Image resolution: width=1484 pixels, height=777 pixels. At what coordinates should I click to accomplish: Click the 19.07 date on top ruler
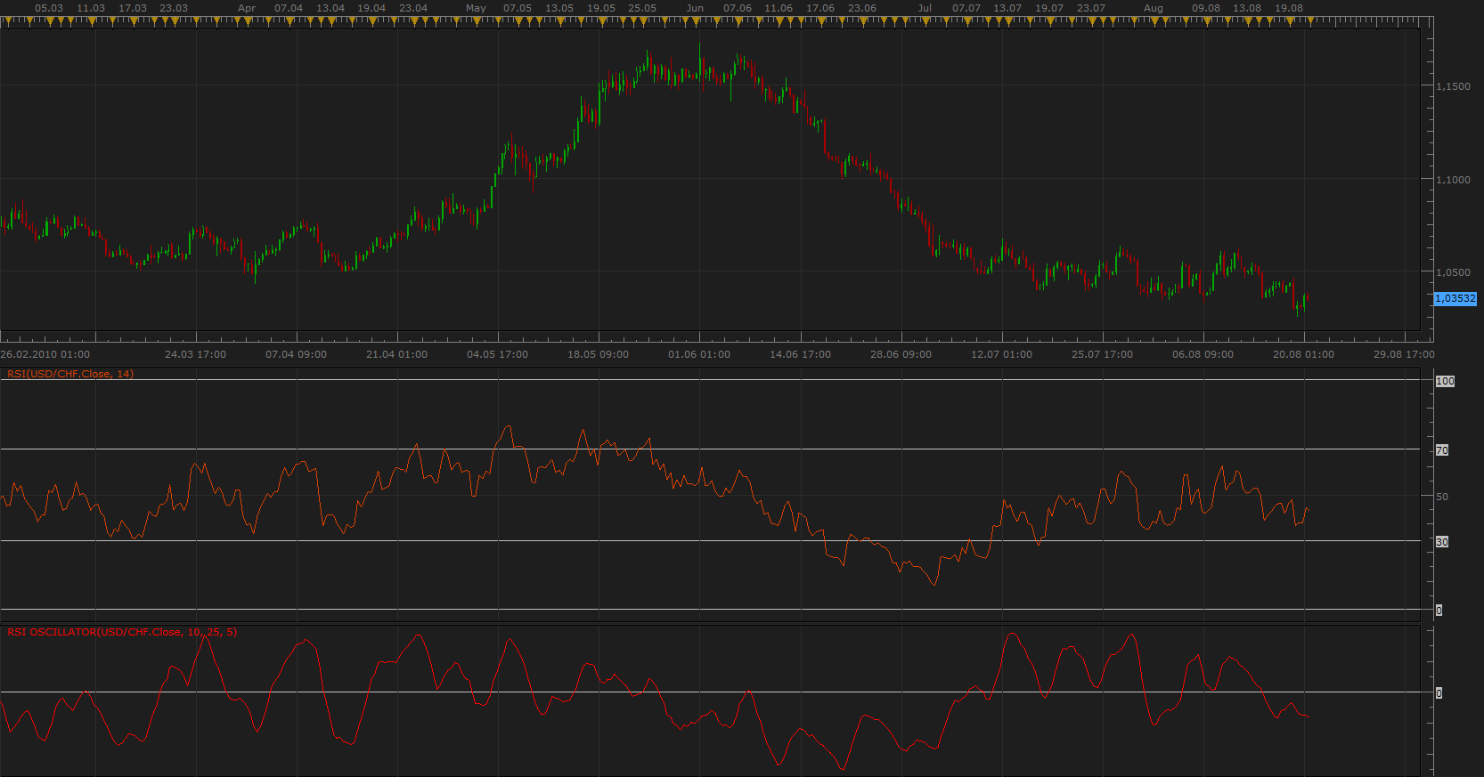1049,8
